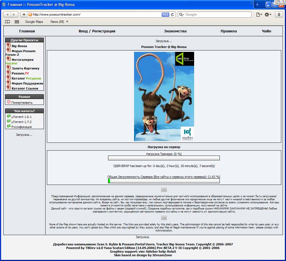Click the Другие Проекты panel header

[x=25, y=40]
